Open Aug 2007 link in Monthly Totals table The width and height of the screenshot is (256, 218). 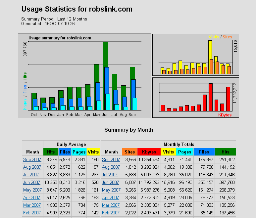111,167
